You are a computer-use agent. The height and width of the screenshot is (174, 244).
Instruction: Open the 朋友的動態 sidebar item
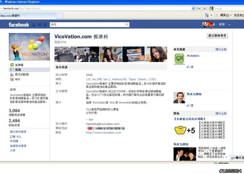coord(22,75)
